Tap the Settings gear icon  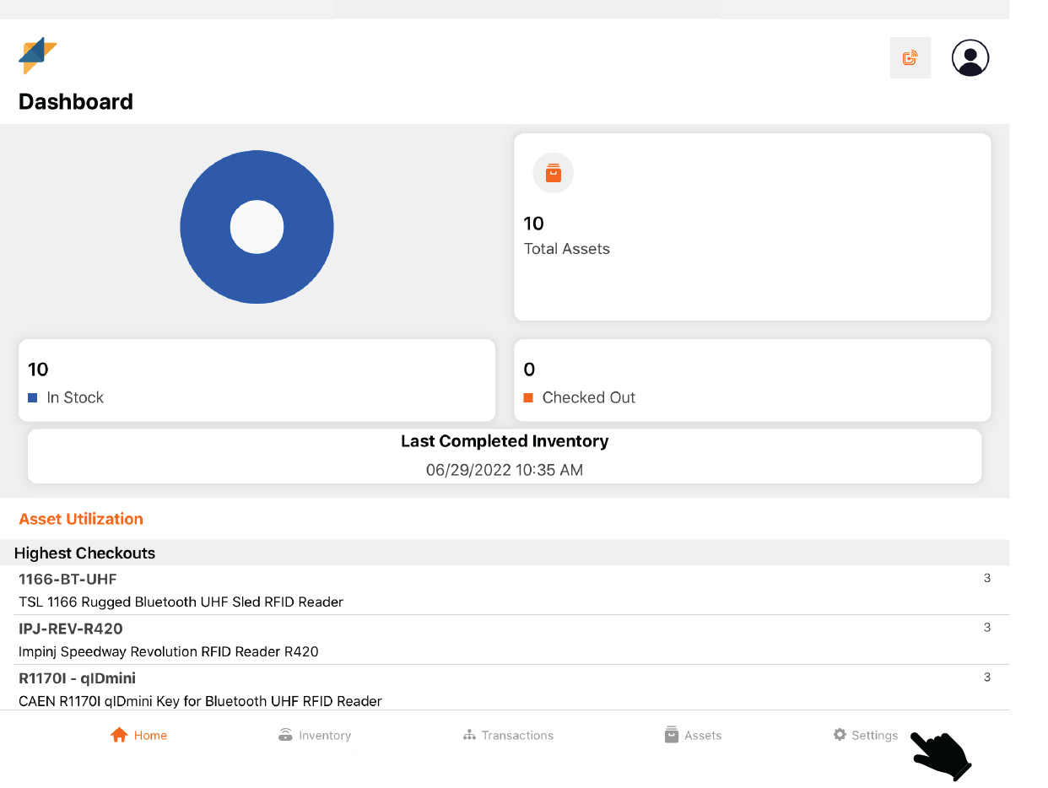[x=840, y=735]
